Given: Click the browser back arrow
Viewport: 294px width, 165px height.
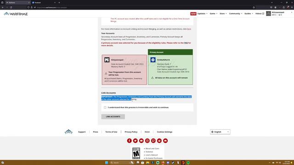Looking at the screenshot, I should pos(3,7).
